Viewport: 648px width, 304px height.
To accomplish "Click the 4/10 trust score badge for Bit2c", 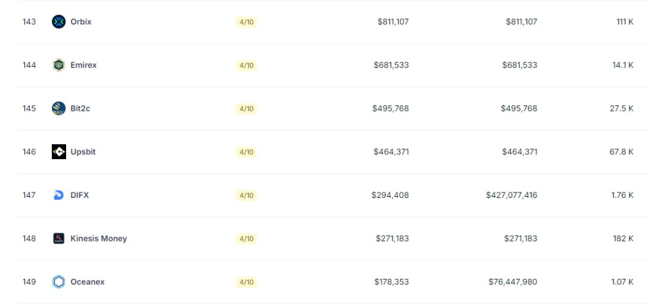I will click(x=247, y=108).
